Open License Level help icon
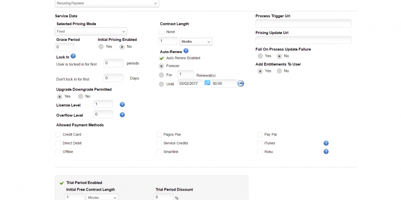401x200 pixels. click(122, 104)
